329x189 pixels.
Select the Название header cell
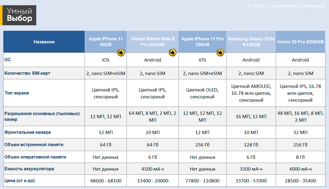44,42
